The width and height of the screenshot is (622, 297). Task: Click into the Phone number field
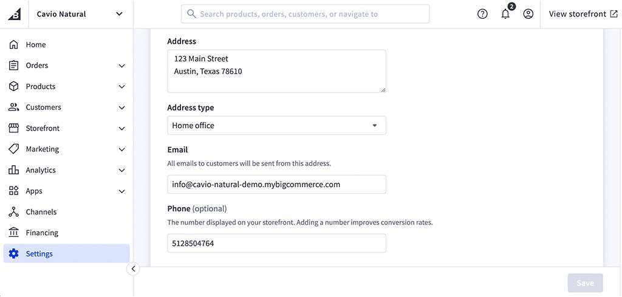276,244
